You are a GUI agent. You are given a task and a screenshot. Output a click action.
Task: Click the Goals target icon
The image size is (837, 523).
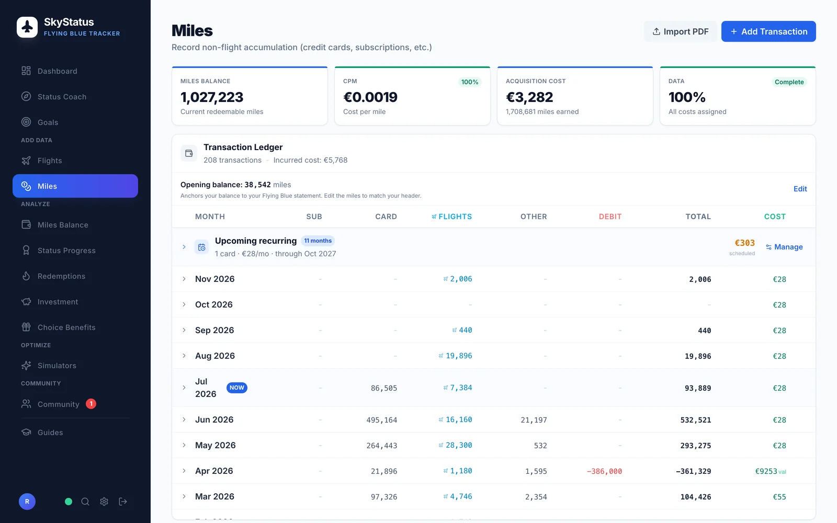[x=26, y=122]
